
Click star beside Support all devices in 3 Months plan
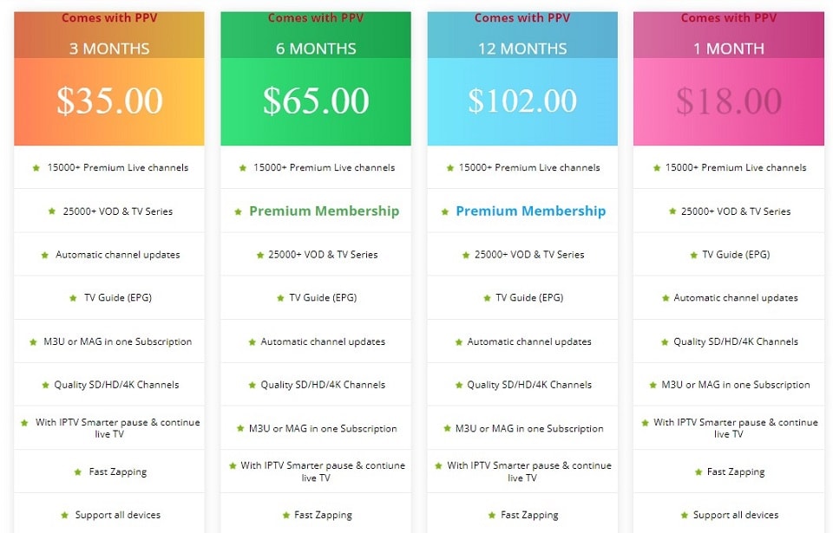click(64, 515)
